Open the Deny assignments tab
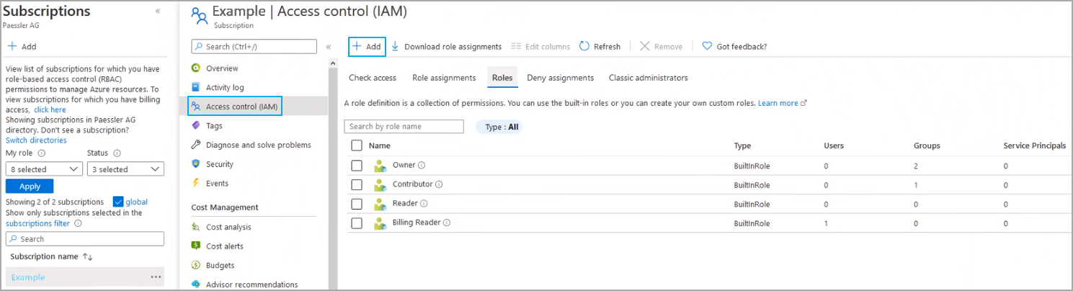The height and width of the screenshot is (291, 1073). [x=560, y=78]
